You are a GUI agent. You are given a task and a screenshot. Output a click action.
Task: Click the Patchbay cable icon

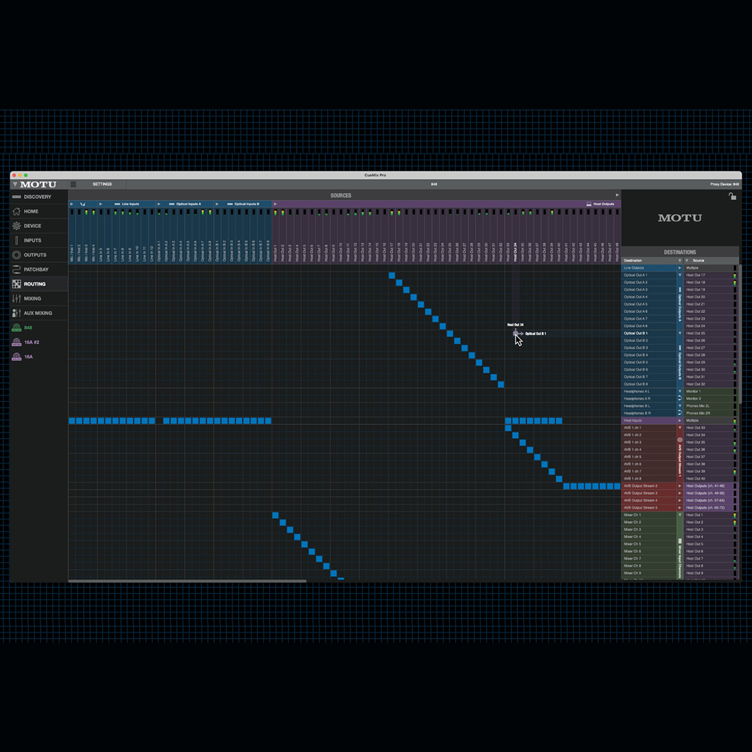click(x=16, y=269)
